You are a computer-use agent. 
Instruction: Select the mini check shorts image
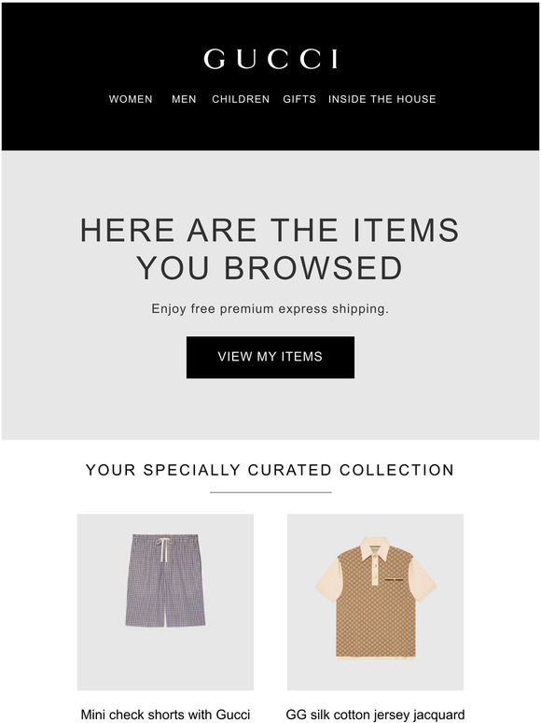[165, 602]
